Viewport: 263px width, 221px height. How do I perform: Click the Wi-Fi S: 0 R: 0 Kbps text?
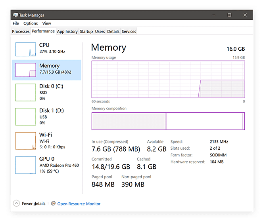coord(52,147)
